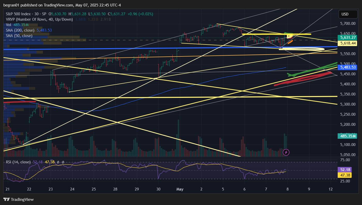The width and height of the screenshot is (362, 205).
Task: Select the SMA (50, close) legend
Action: (x=19, y=36)
